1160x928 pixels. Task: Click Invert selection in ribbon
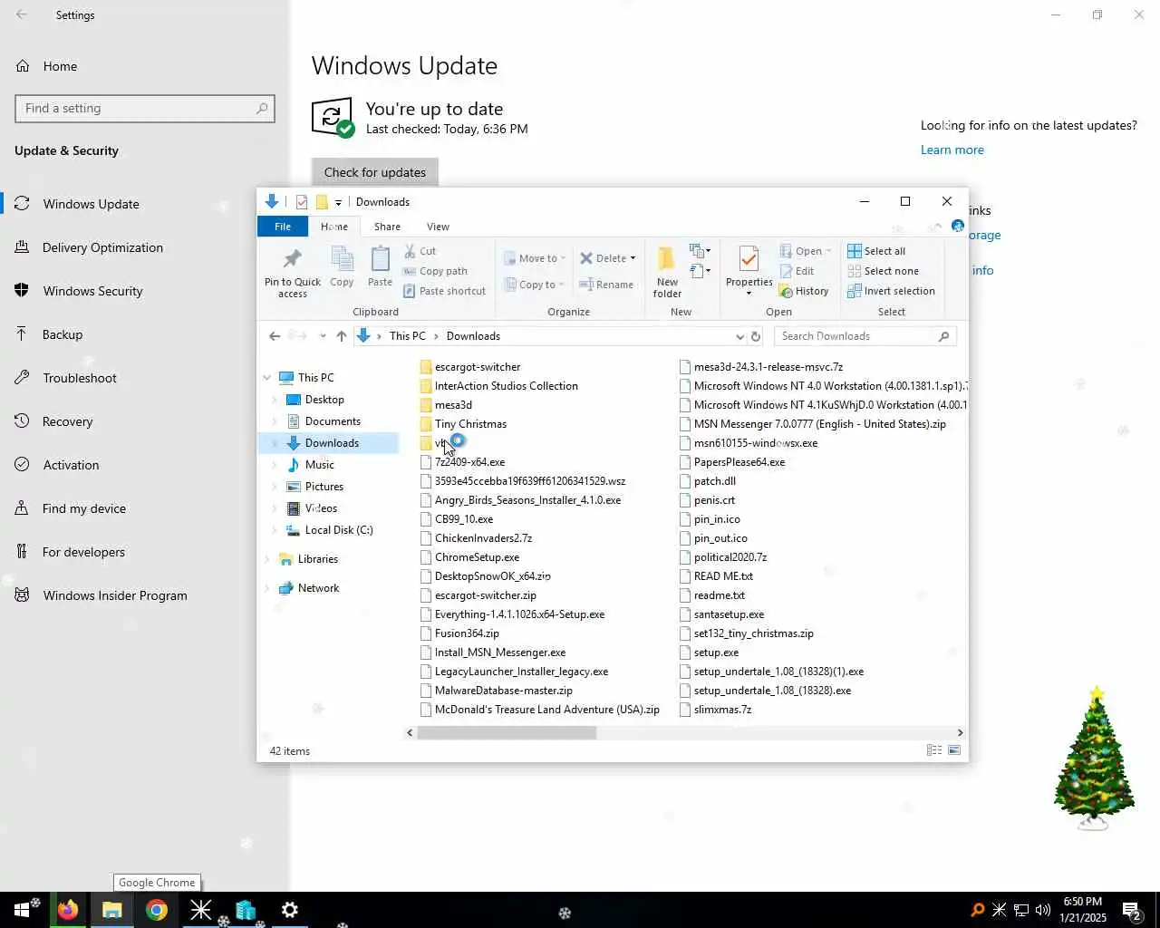[x=891, y=291]
